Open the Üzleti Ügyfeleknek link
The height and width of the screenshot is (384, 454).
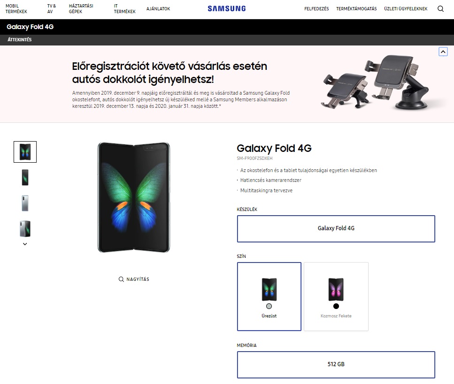406,8
